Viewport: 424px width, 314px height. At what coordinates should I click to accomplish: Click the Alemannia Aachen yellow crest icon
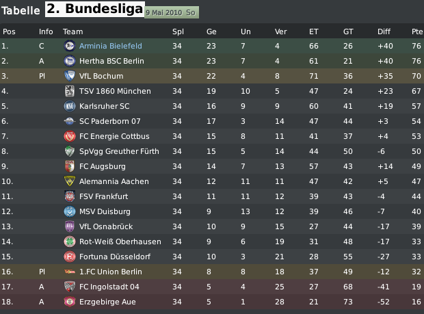pyautogui.click(x=70, y=181)
